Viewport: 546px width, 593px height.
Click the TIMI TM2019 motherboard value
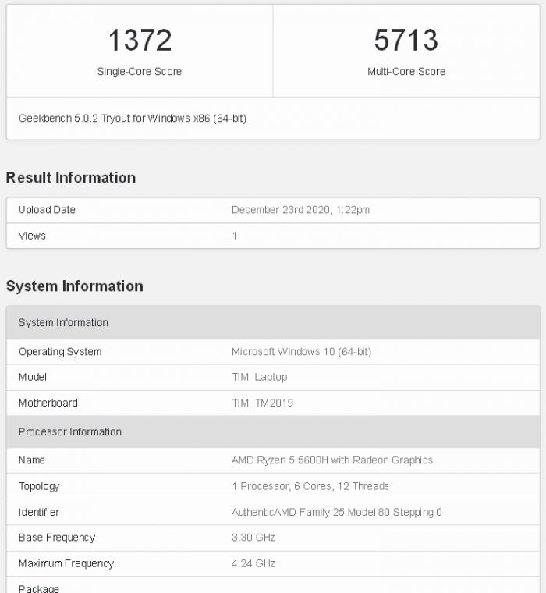point(262,403)
